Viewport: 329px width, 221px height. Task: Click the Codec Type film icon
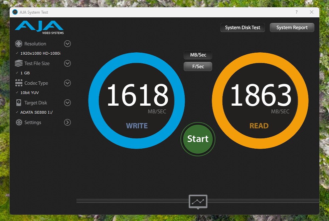point(19,83)
